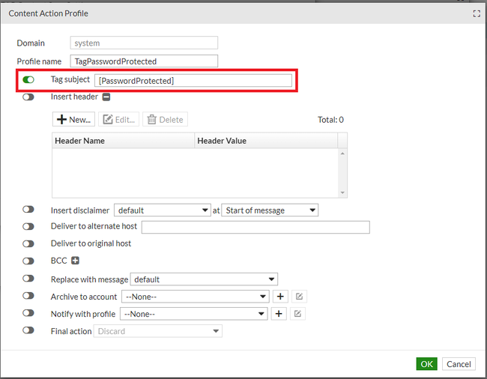This screenshot has width=487, height=379.
Task: Disable the Tag subject toggle
Action: click(x=28, y=79)
